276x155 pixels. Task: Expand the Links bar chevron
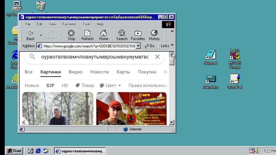click(172, 45)
